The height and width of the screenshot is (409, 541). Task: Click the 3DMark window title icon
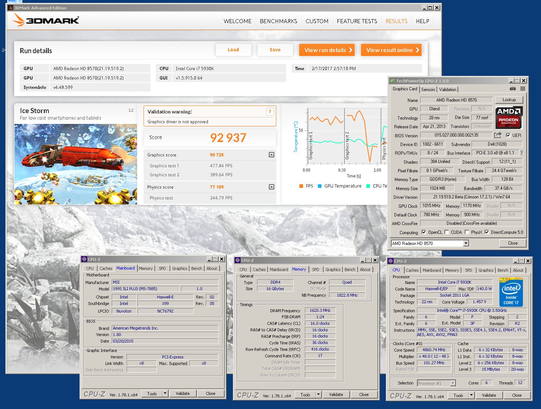point(10,8)
